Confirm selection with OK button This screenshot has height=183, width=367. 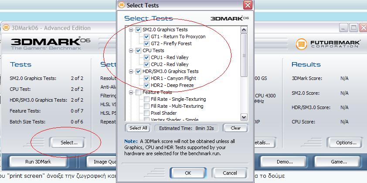click(188, 173)
